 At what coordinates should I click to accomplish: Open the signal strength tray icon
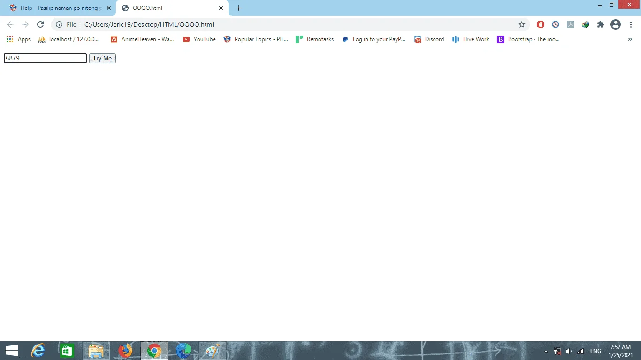[580, 351]
